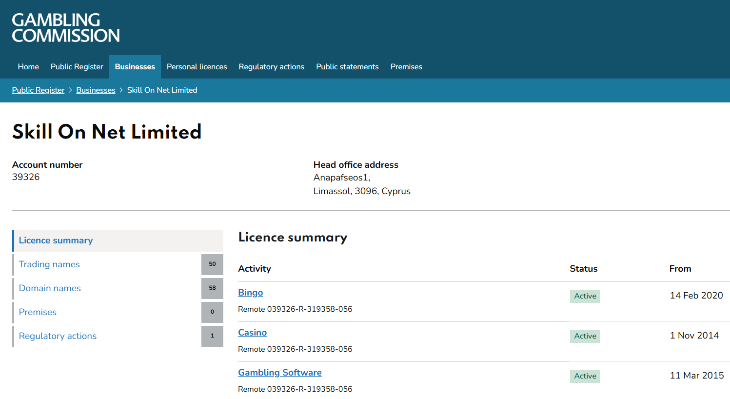The width and height of the screenshot is (730, 399).
Task: Click the Licence summary section heading
Action: click(293, 238)
